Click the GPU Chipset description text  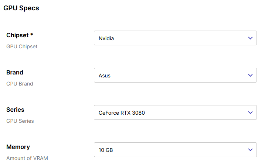pos(22,46)
